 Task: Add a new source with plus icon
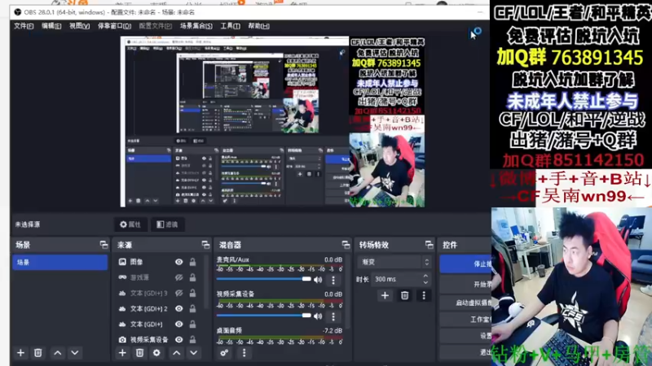click(x=122, y=353)
